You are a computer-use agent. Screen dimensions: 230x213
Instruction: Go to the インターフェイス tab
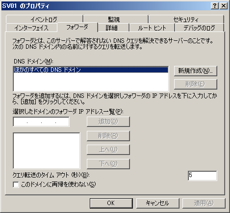(x=31, y=28)
